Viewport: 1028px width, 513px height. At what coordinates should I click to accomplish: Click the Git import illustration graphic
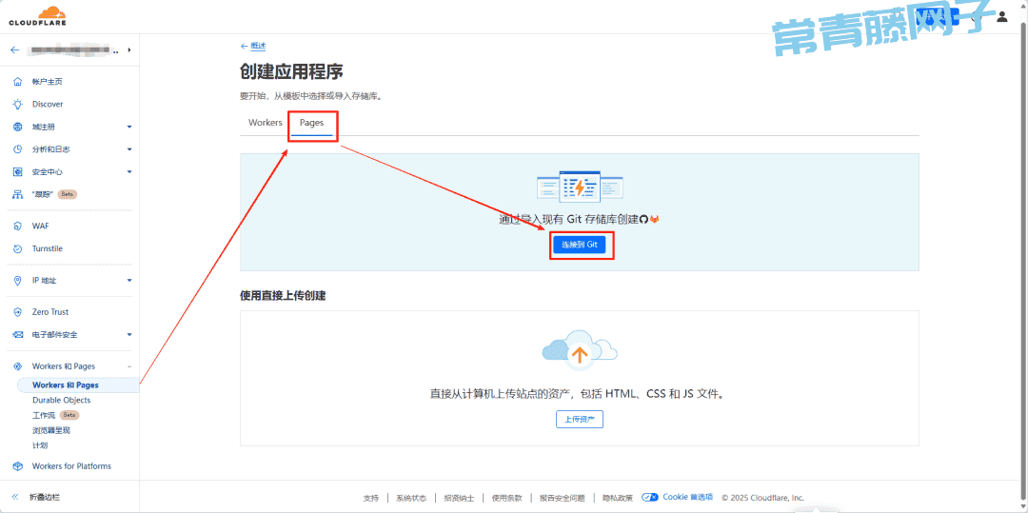pyautogui.click(x=580, y=187)
